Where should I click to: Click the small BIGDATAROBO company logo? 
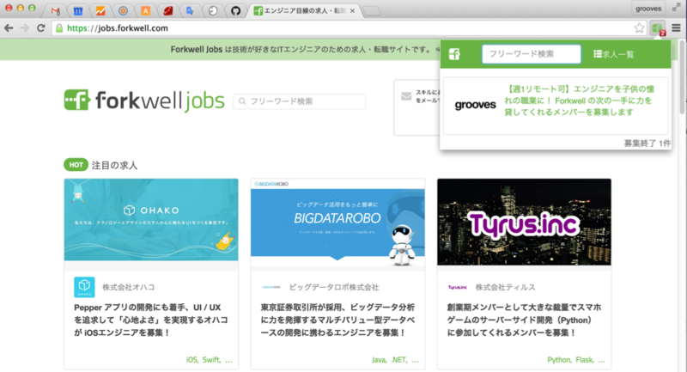click(x=271, y=287)
